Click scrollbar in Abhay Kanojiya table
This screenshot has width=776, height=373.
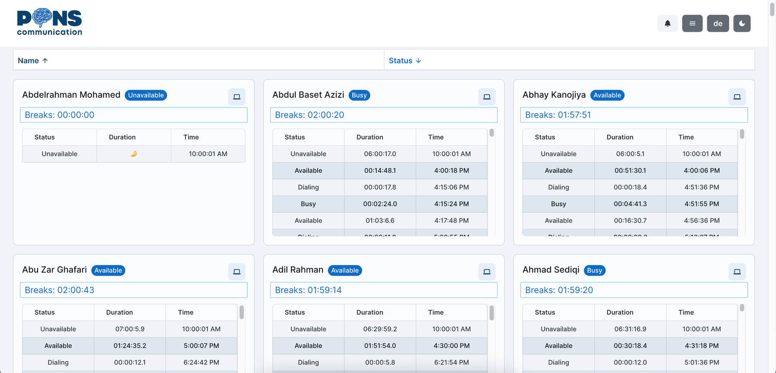(x=742, y=134)
